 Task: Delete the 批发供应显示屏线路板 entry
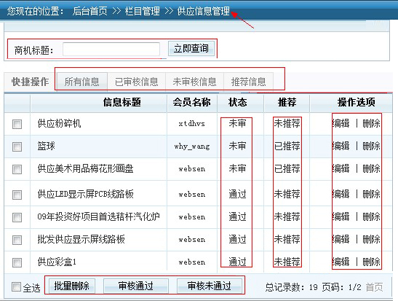pyautogui.click(x=371, y=239)
